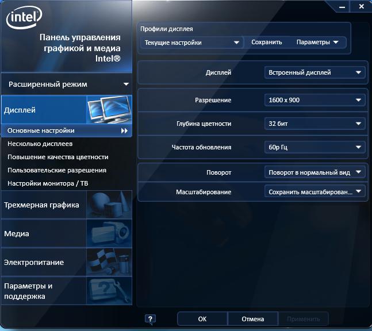Click the Применить button

304,319
